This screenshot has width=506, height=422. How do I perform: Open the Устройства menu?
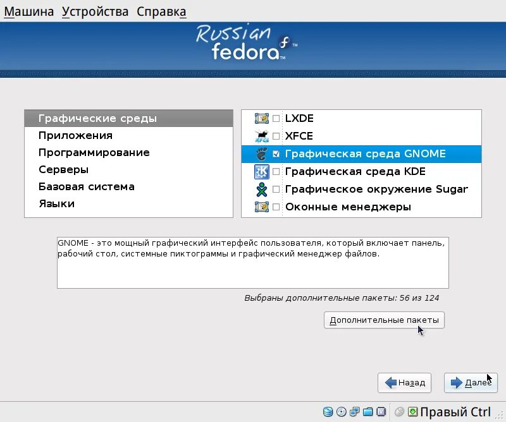[x=95, y=11]
